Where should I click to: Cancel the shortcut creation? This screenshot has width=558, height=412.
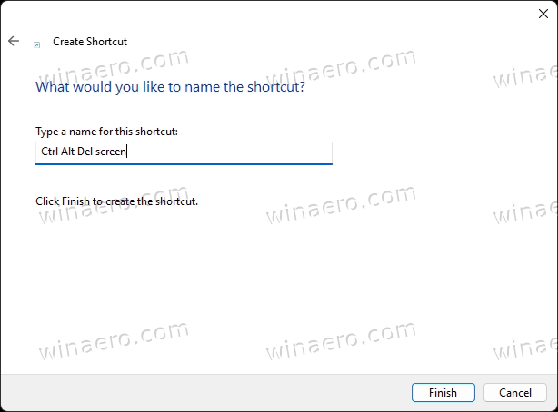pyautogui.click(x=515, y=392)
